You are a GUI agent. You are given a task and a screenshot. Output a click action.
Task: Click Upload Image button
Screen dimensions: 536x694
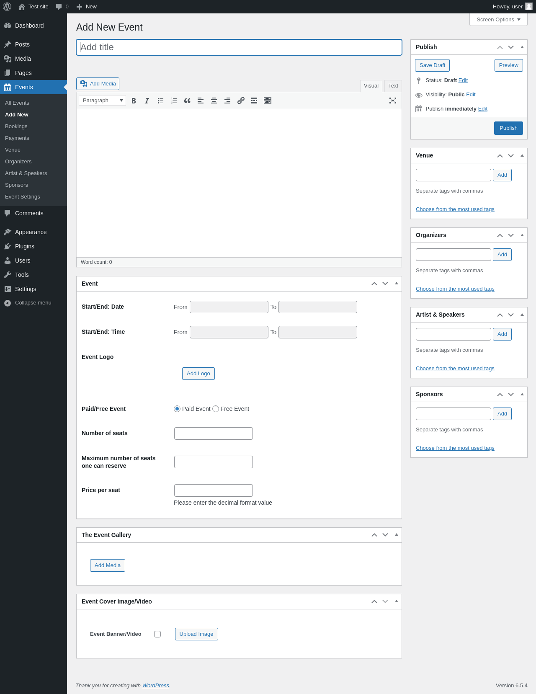196,634
